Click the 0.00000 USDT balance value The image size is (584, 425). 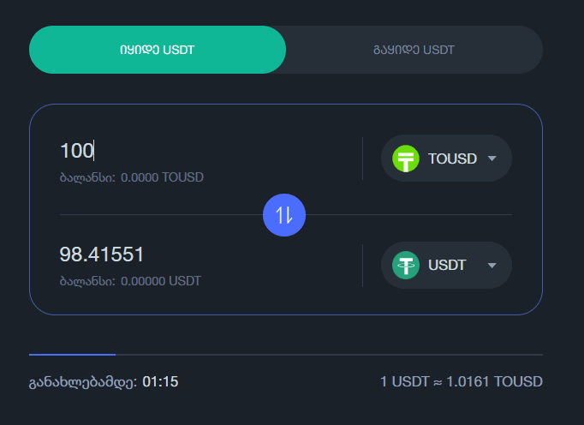[162, 280]
